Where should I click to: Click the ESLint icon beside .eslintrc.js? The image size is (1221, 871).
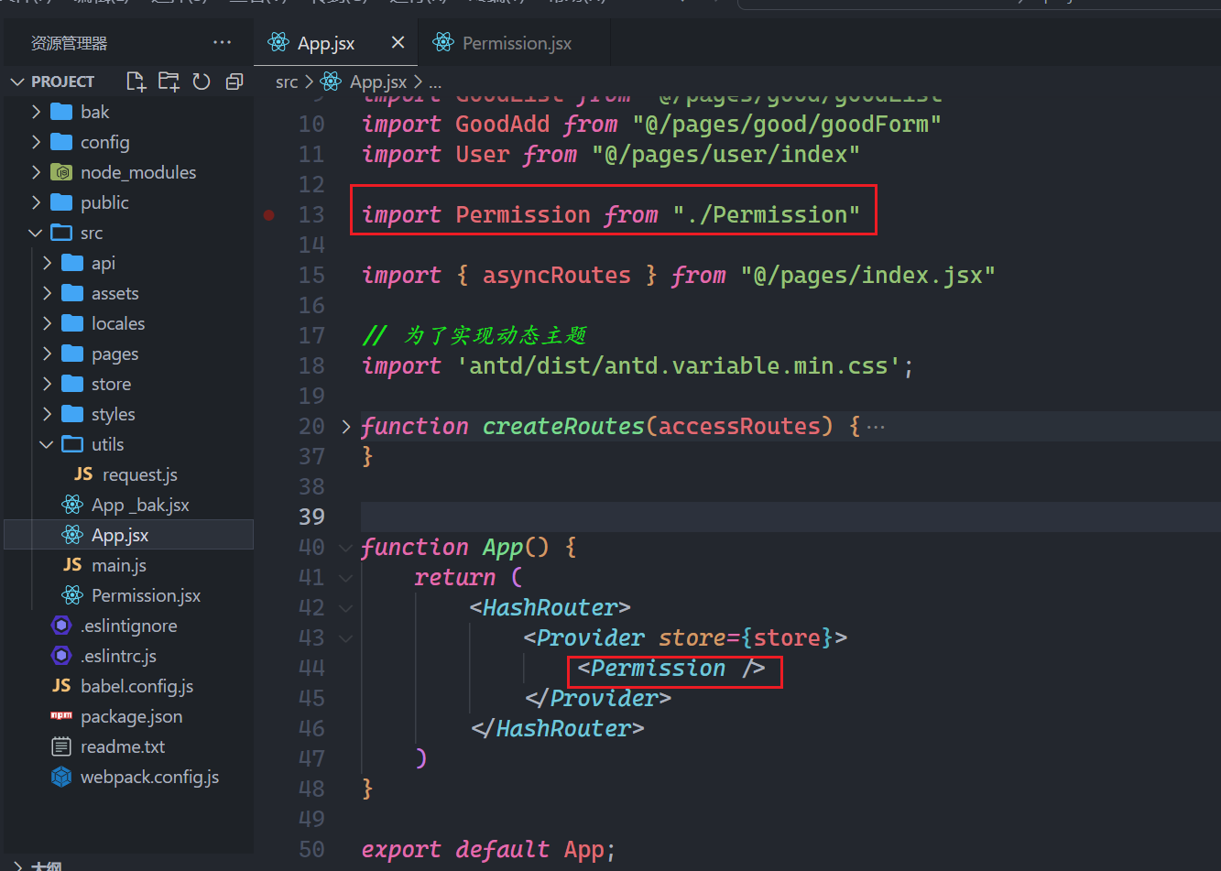pyautogui.click(x=61, y=656)
